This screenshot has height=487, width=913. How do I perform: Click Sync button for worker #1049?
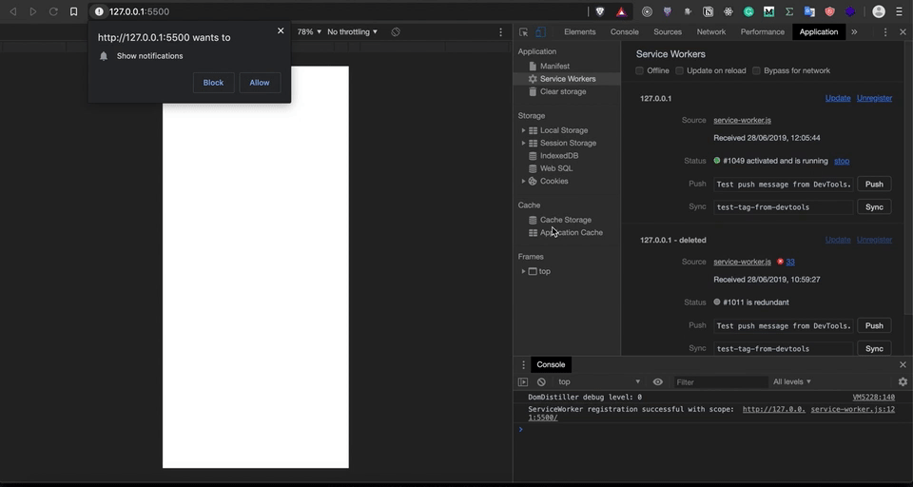pyautogui.click(x=874, y=206)
